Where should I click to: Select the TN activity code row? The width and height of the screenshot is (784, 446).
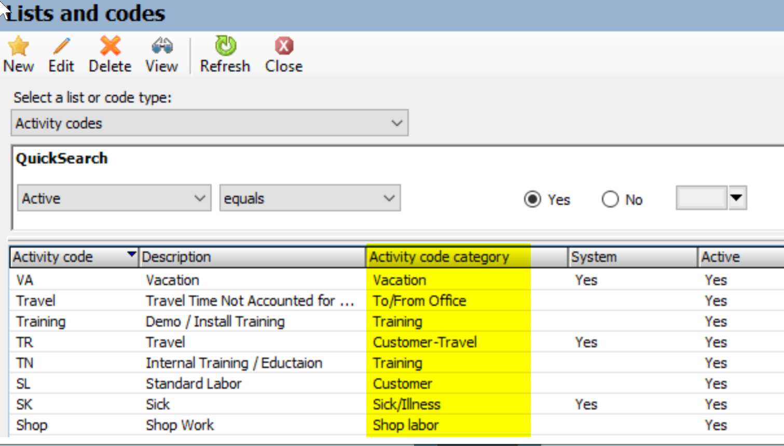pyautogui.click(x=397, y=363)
